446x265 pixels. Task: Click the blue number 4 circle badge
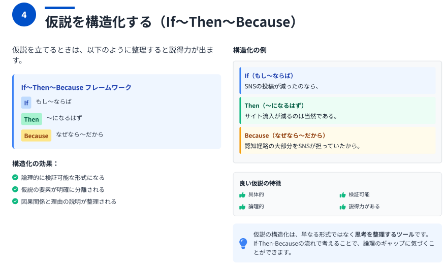(x=24, y=15)
